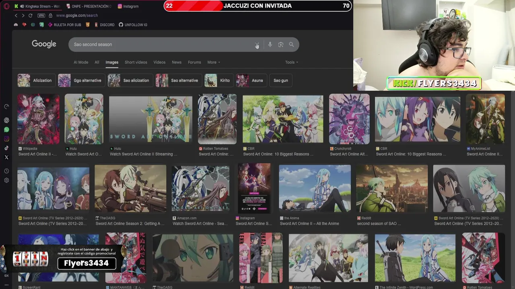Open the Rotten Tomatoes image result thumbnail
Screen dimensions: 515x289
[x=217, y=119]
